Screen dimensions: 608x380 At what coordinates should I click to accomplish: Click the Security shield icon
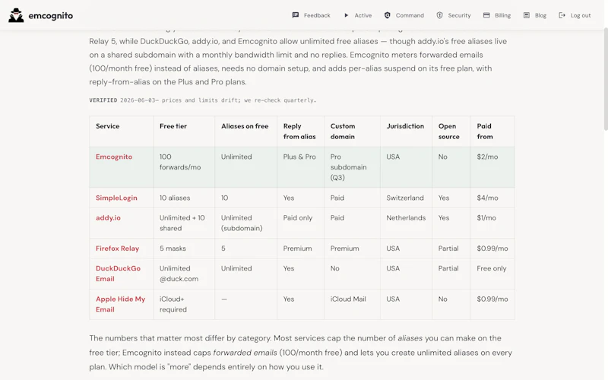tap(440, 15)
